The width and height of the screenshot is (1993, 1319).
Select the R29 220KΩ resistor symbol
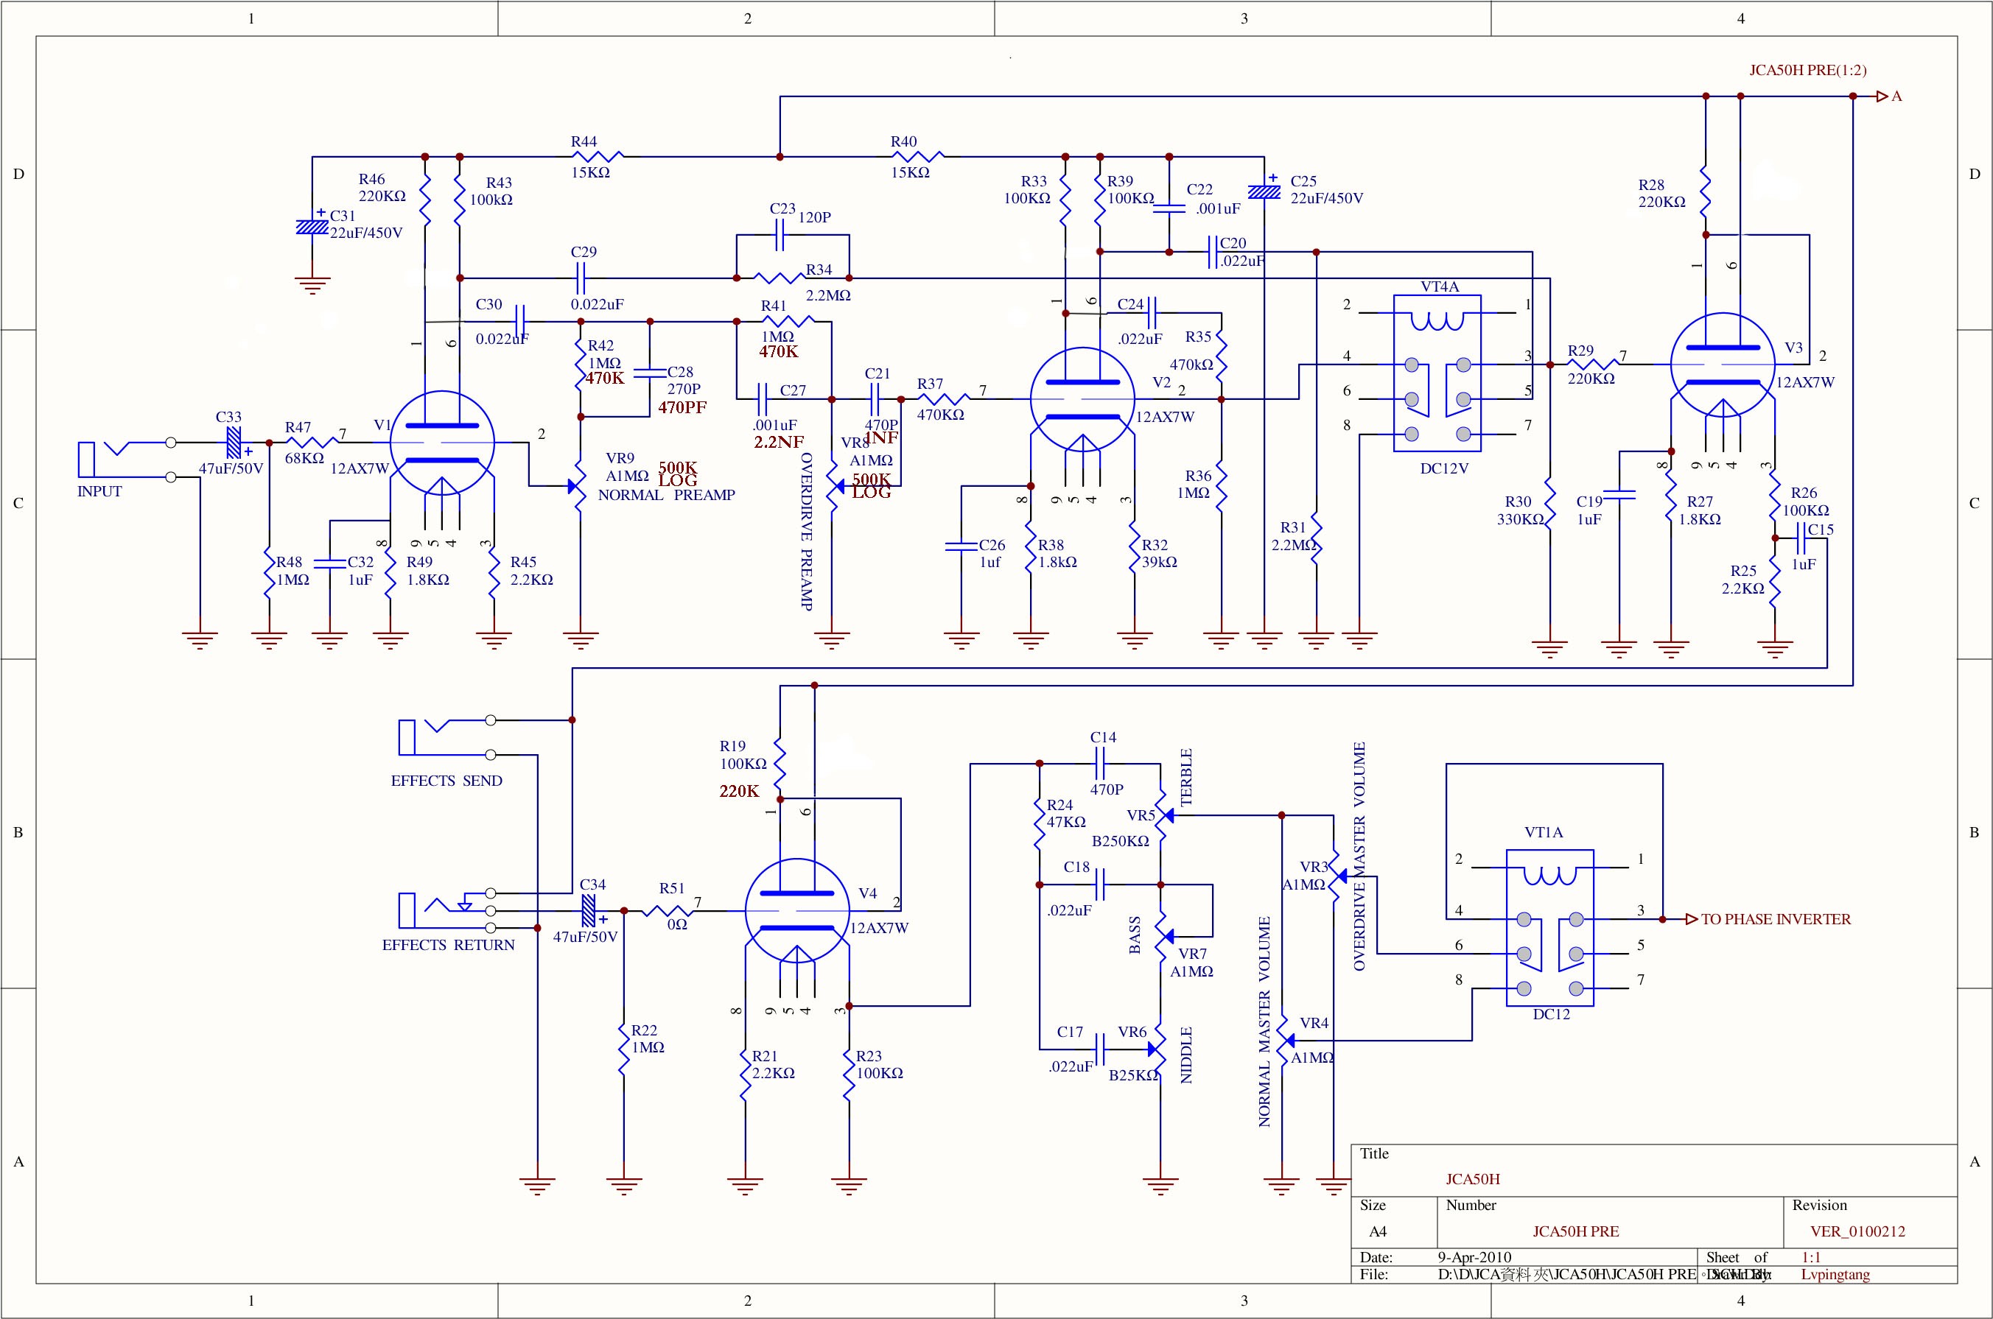click(1592, 365)
